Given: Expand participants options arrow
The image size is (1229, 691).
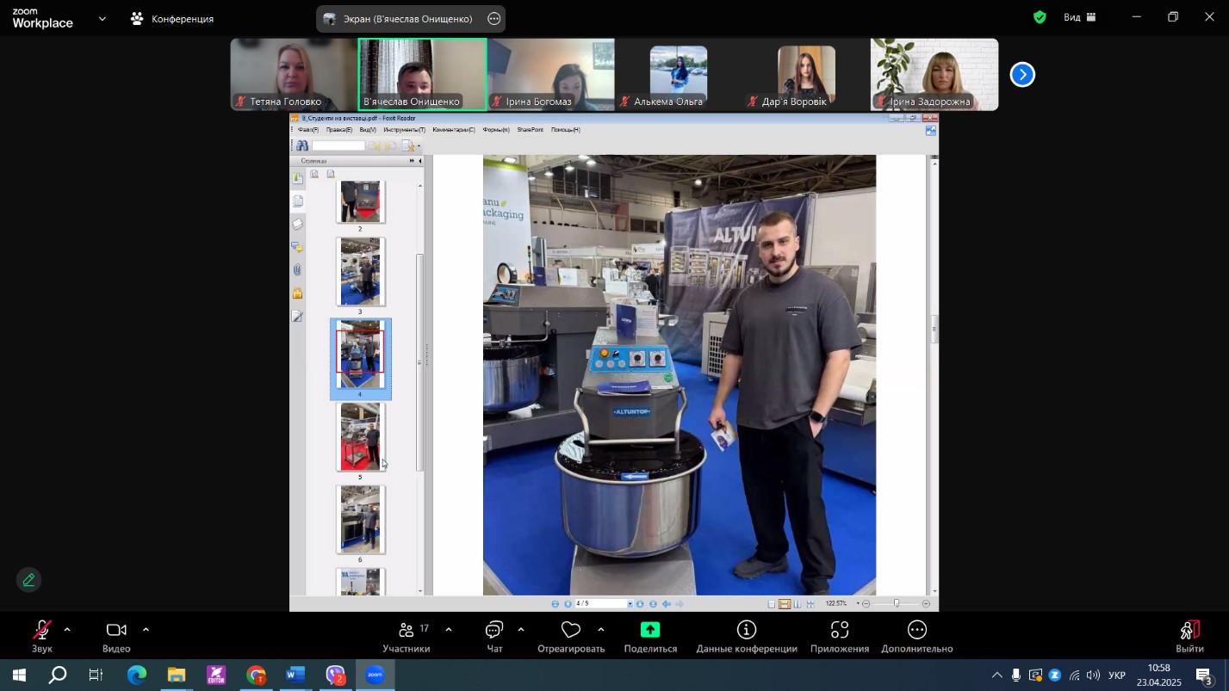Looking at the screenshot, I should pos(448,630).
